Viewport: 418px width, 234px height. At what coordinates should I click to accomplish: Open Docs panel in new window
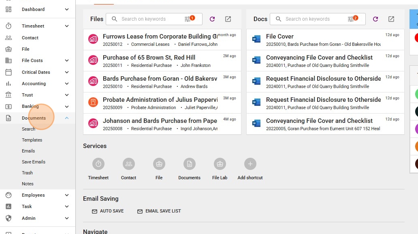pyautogui.click(x=391, y=19)
